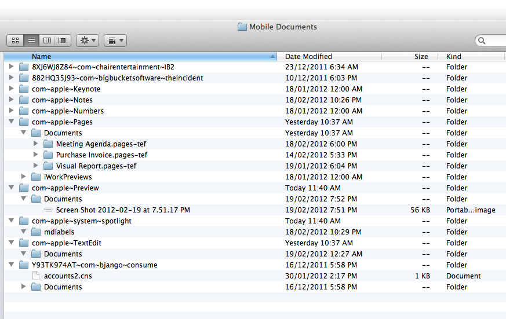Image resolution: width=506 pixels, height=319 pixels.
Task: Select the accounts2.cns file name
Action: (68, 276)
